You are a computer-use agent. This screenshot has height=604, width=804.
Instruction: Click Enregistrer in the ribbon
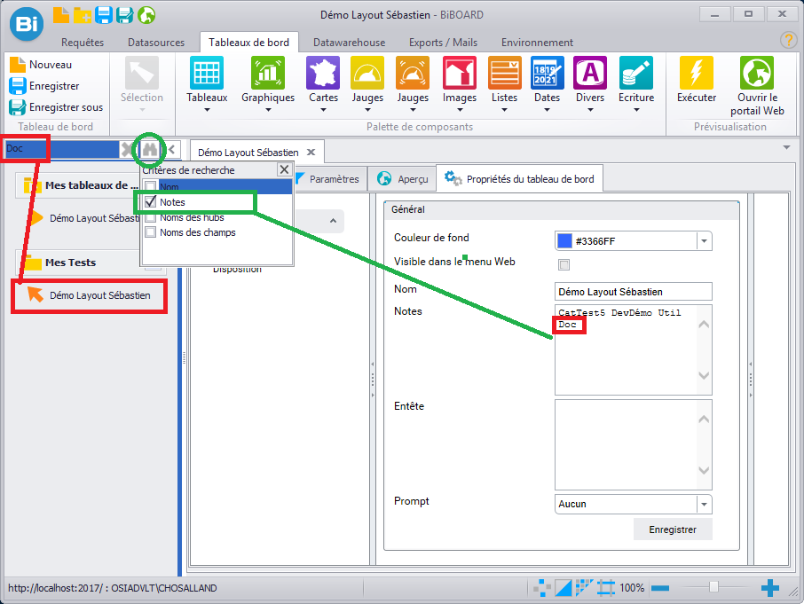pyautogui.click(x=44, y=86)
